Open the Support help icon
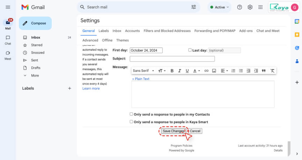This screenshot has height=160, width=302. click(x=239, y=7)
